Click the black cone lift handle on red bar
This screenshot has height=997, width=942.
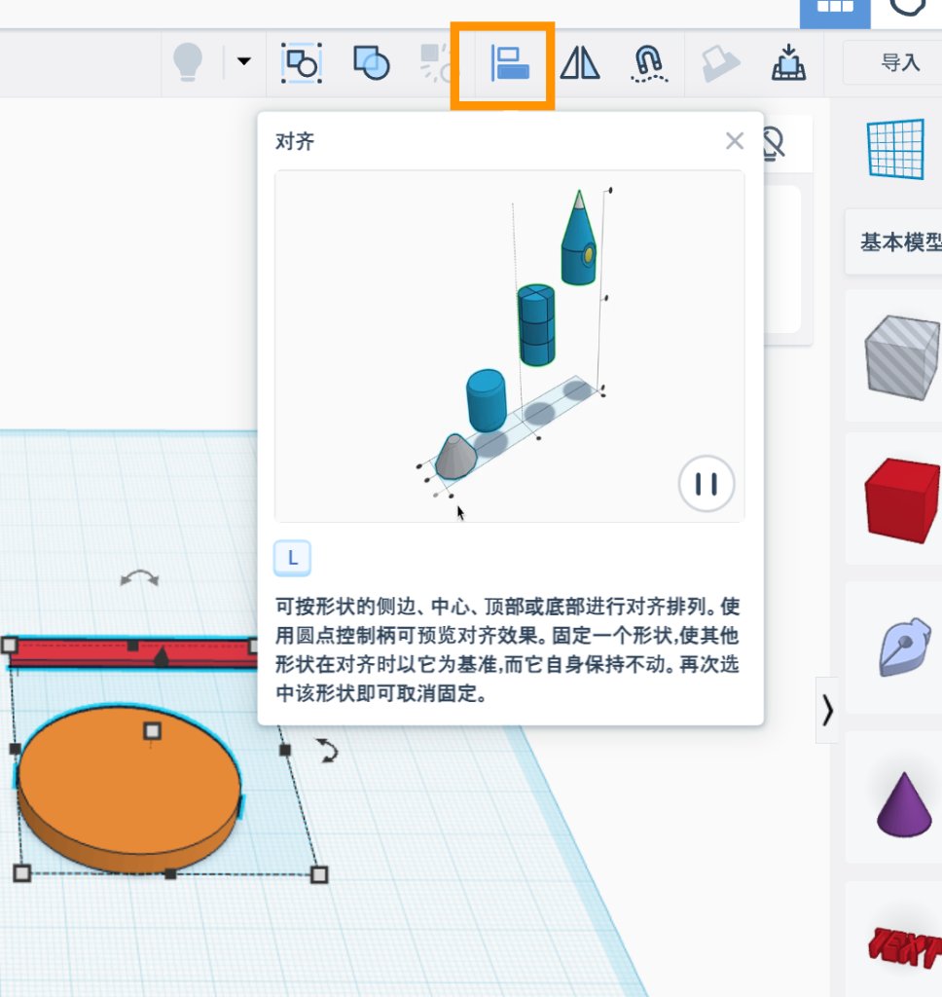[x=162, y=656]
